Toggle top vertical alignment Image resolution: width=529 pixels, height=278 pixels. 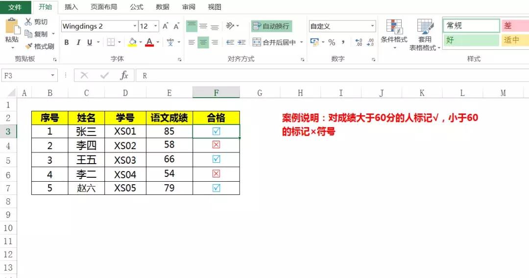click(x=192, y=26)
